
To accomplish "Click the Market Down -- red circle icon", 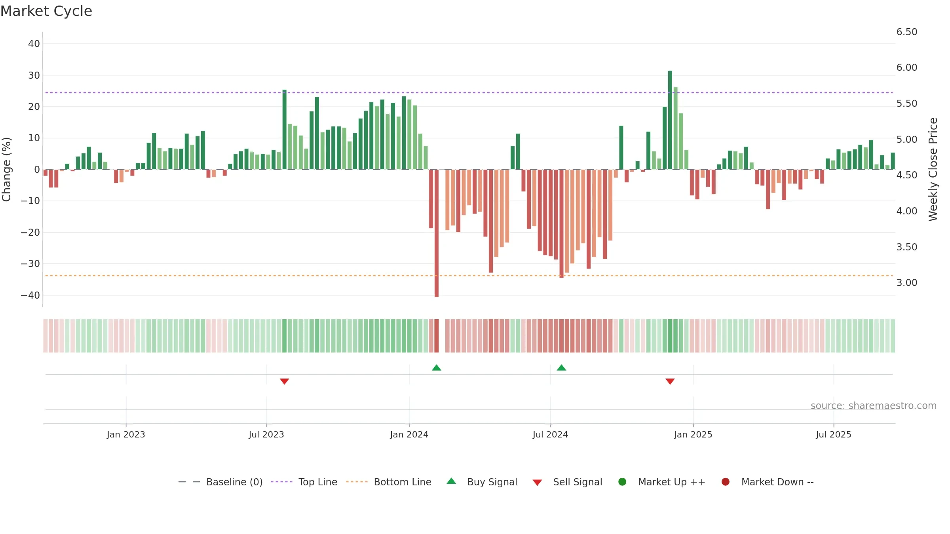I will click(726, 482).
